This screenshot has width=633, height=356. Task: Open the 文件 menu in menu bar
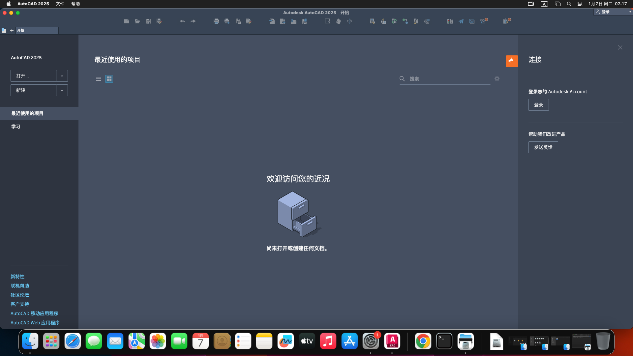(x=60, y=4)
